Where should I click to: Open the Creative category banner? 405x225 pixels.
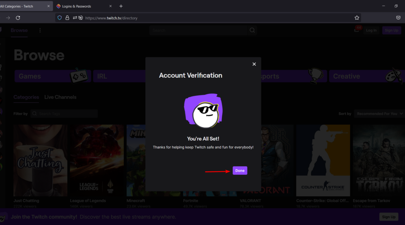(367, 76)
